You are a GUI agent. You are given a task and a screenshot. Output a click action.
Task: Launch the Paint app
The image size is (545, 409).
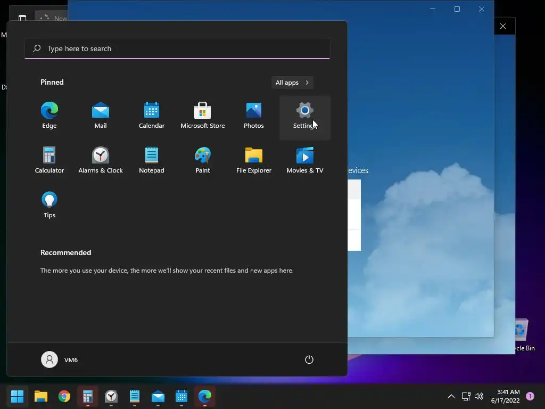tap(203, 160)
